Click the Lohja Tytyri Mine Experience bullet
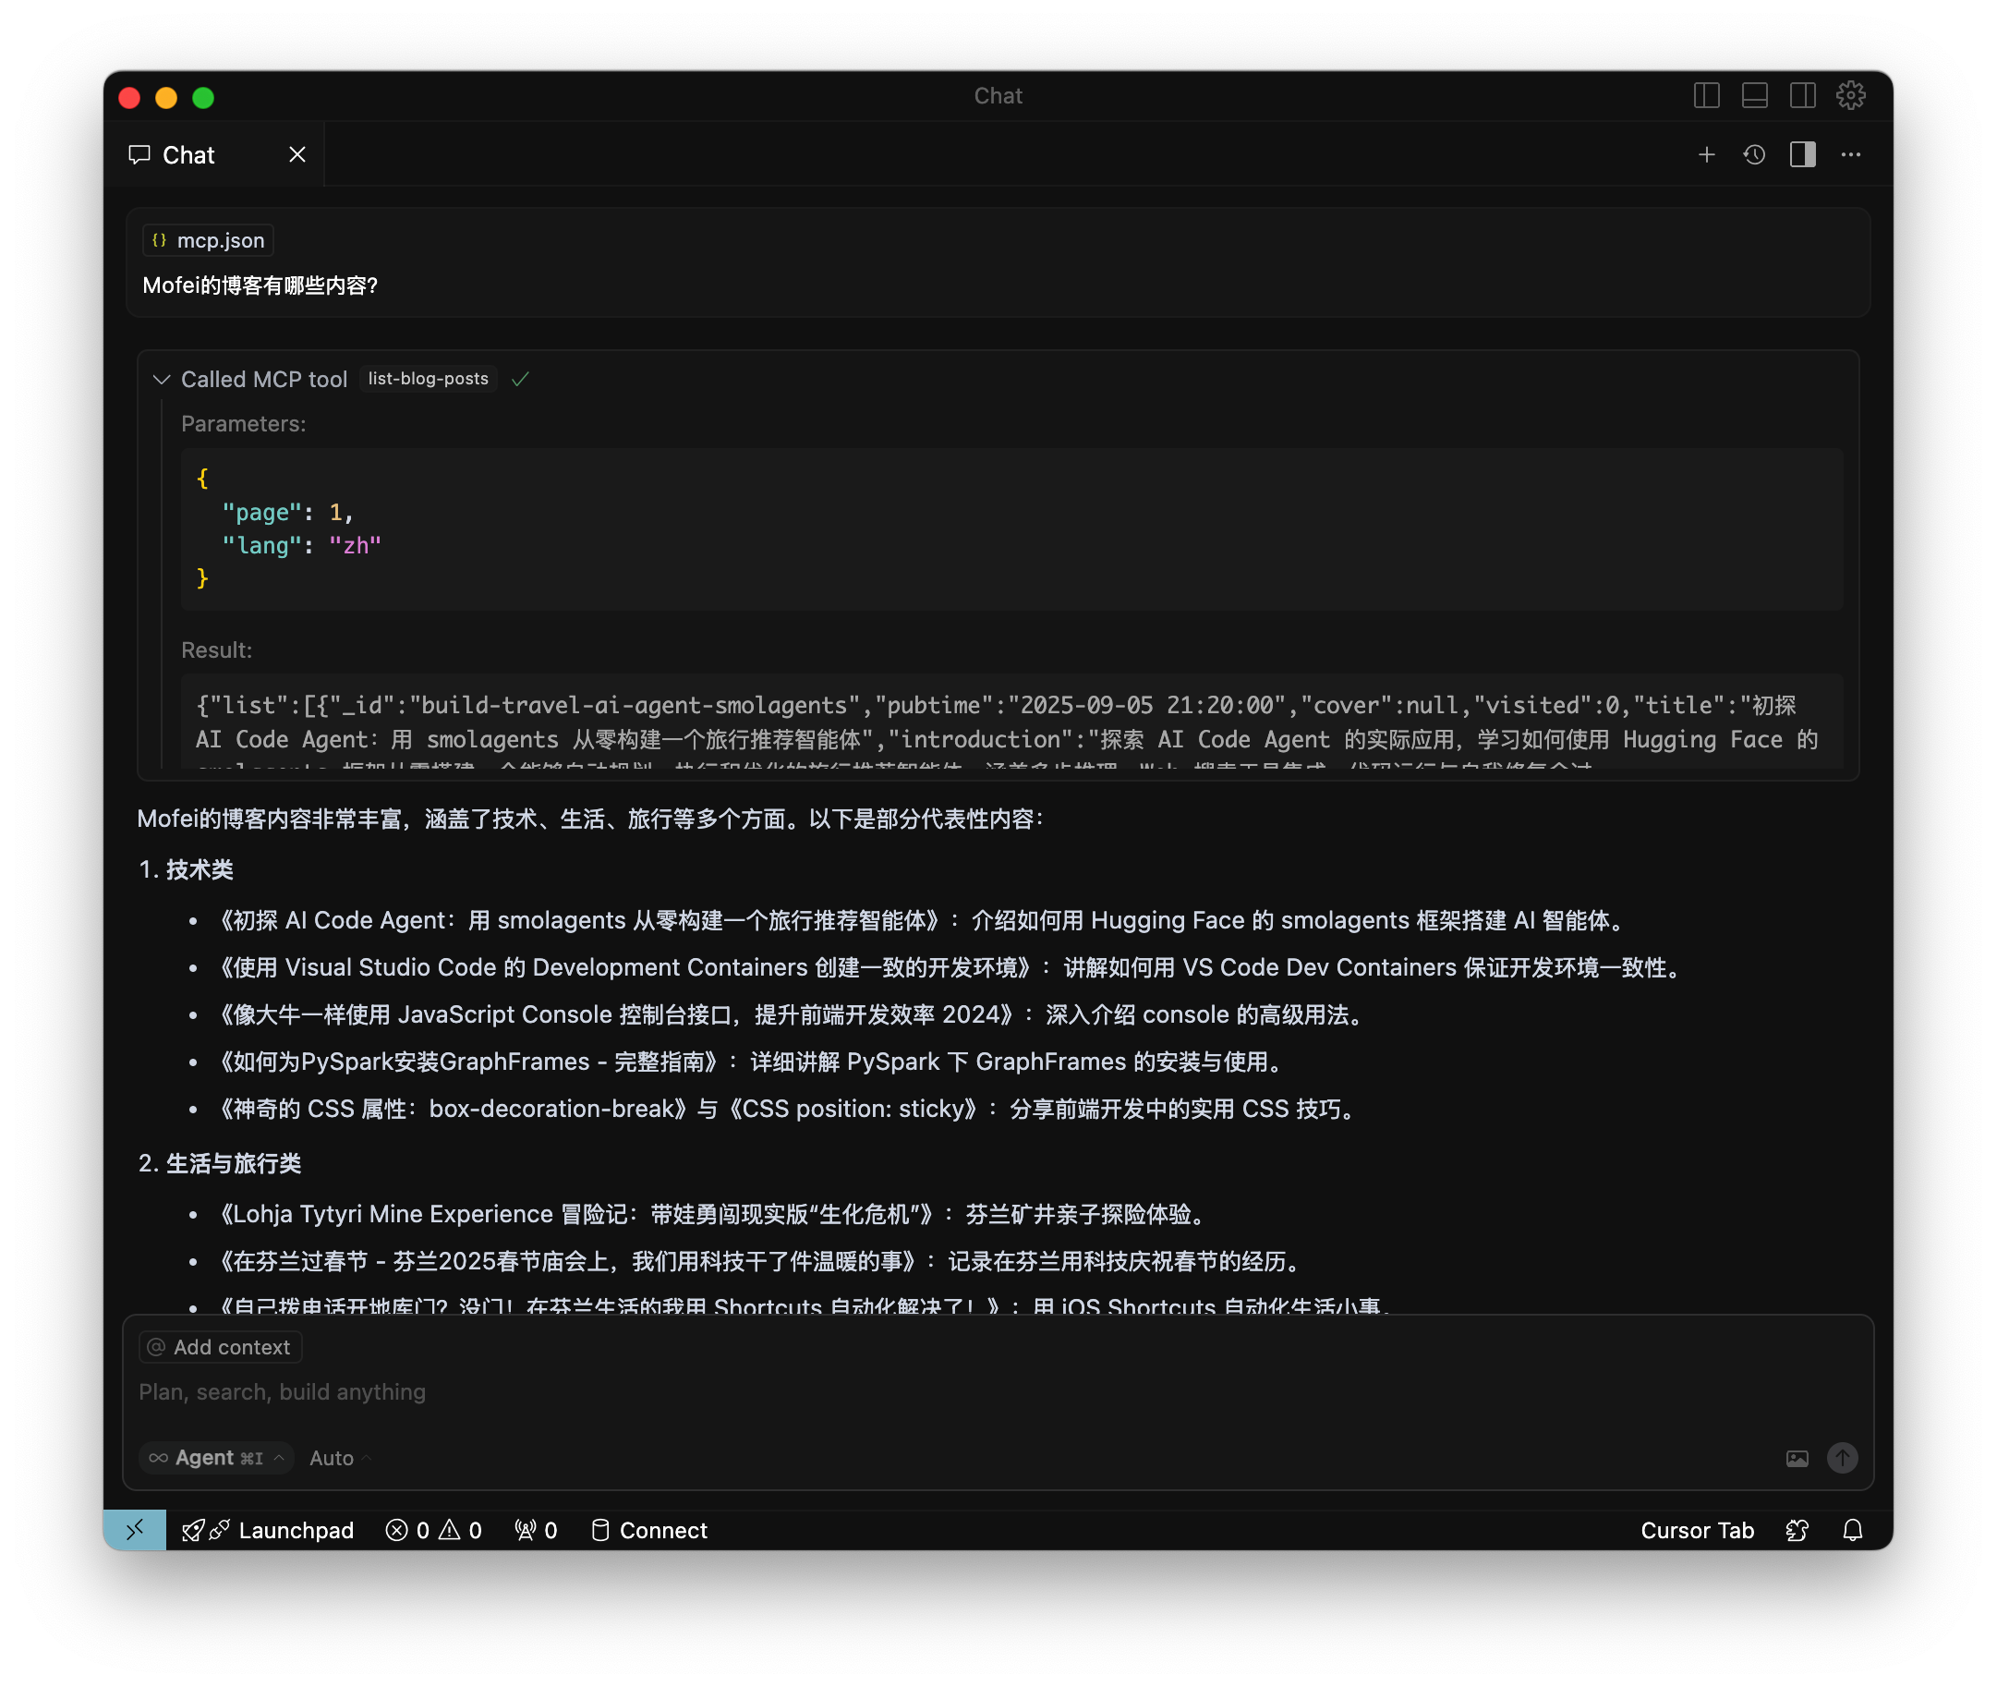 (x=713, y=1215)
